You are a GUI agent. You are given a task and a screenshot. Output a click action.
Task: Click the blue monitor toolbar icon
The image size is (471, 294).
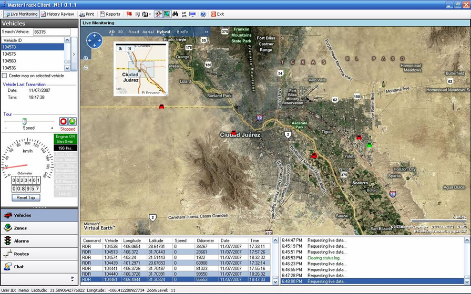(x=192, y=14)
